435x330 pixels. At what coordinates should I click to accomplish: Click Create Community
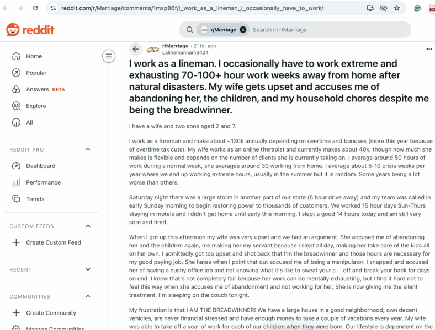click(x=44, y=313)
